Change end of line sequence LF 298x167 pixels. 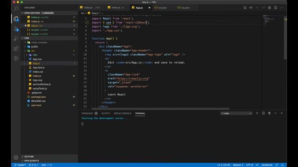(257, 165)
